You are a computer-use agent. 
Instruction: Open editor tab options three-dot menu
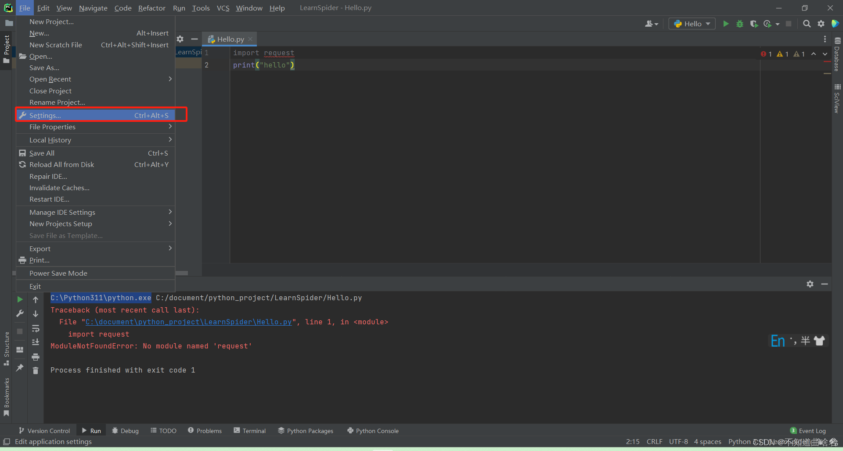[x=825, y=39]
